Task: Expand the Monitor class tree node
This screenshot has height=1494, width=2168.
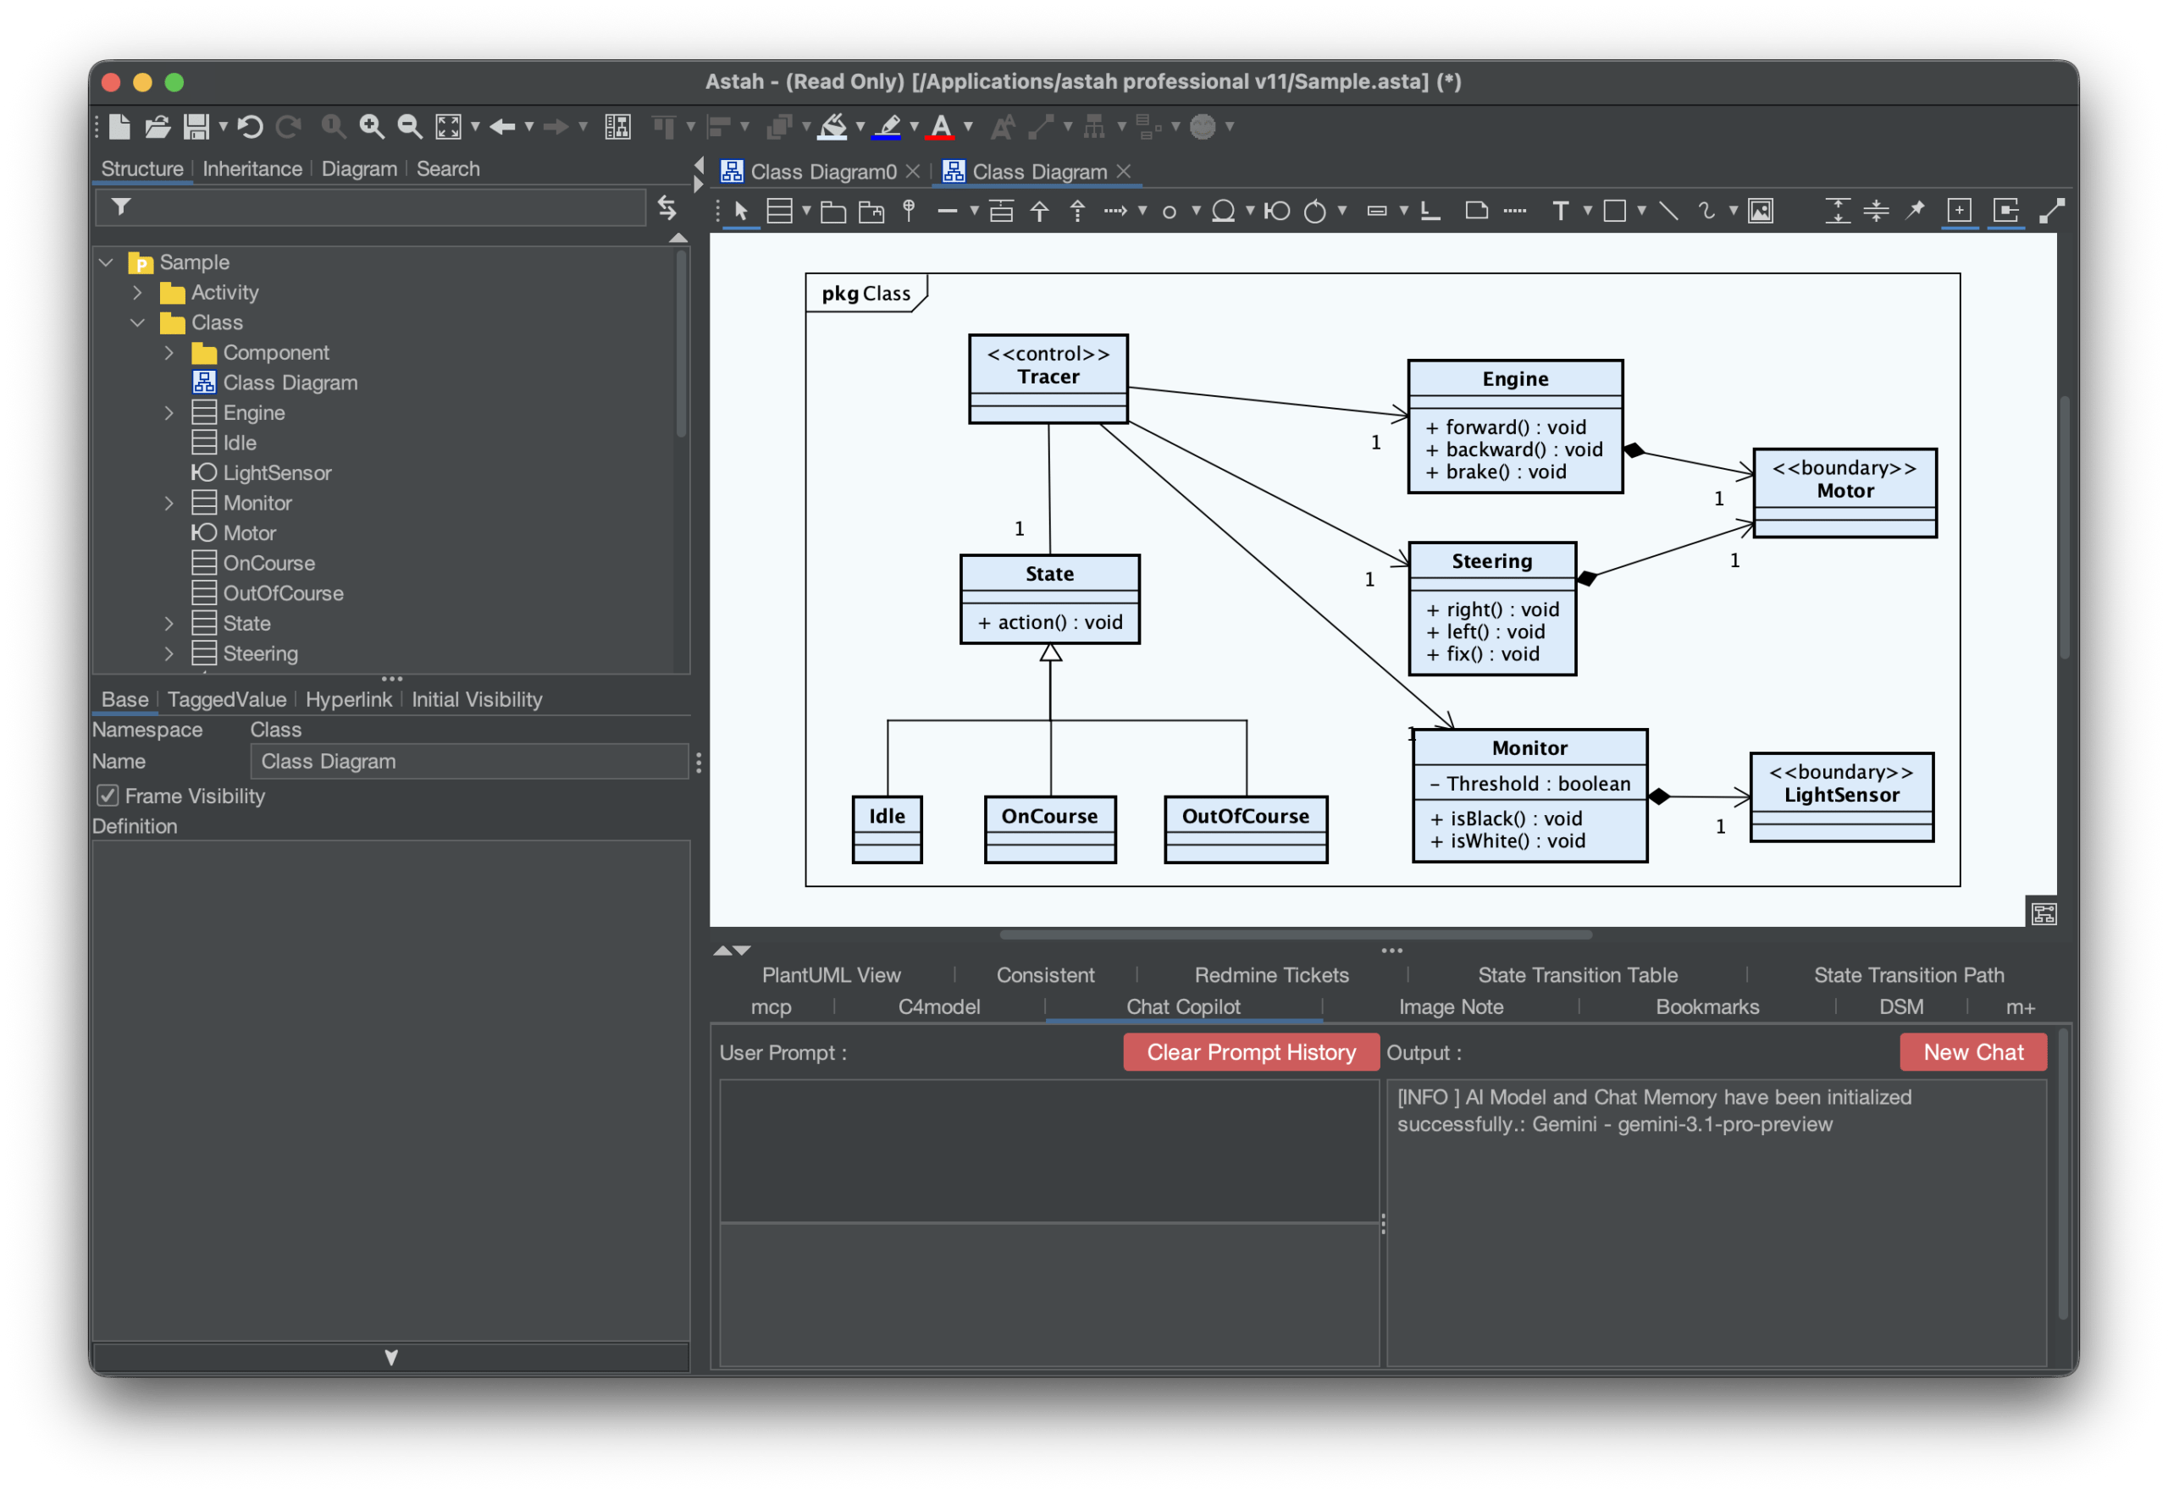Action: (x=169, y=504)
